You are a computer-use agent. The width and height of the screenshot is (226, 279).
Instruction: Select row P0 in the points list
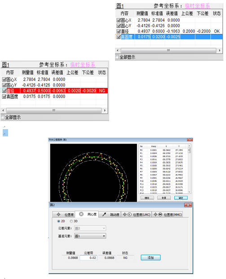(x=163, y=150)
